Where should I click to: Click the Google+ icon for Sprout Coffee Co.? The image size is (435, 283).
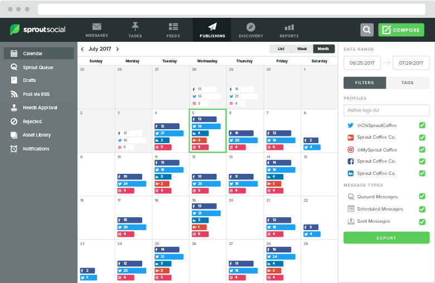(350, 138)
